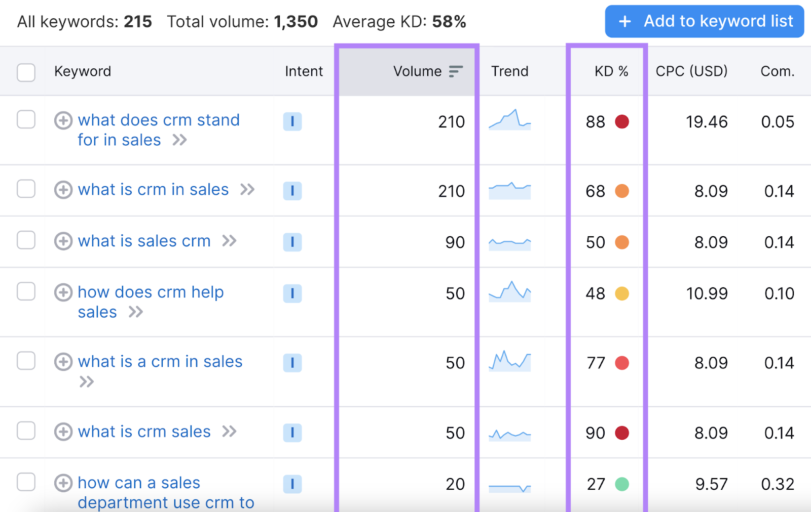This screenshot has height=512, width=811.
Task: Click the Volume value 210 in the top row
Action: (452, 121)
